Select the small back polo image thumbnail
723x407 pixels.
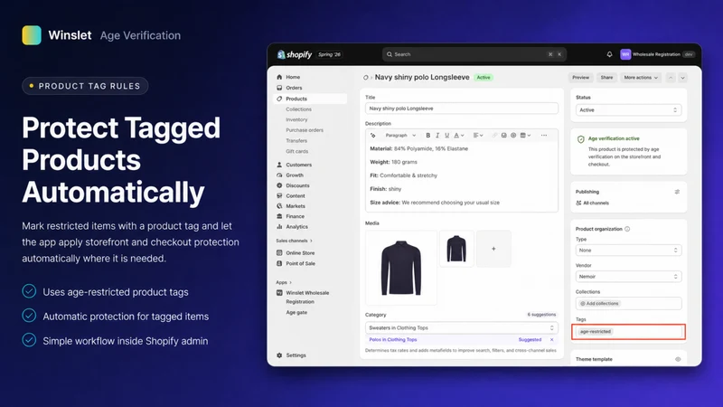click(456, 249)
